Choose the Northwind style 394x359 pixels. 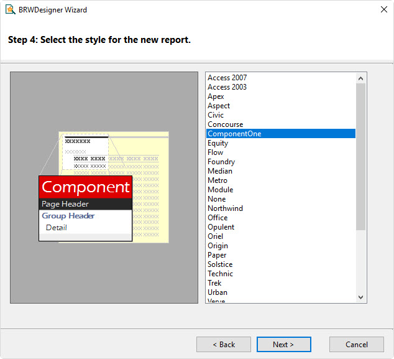click(281, 208)
